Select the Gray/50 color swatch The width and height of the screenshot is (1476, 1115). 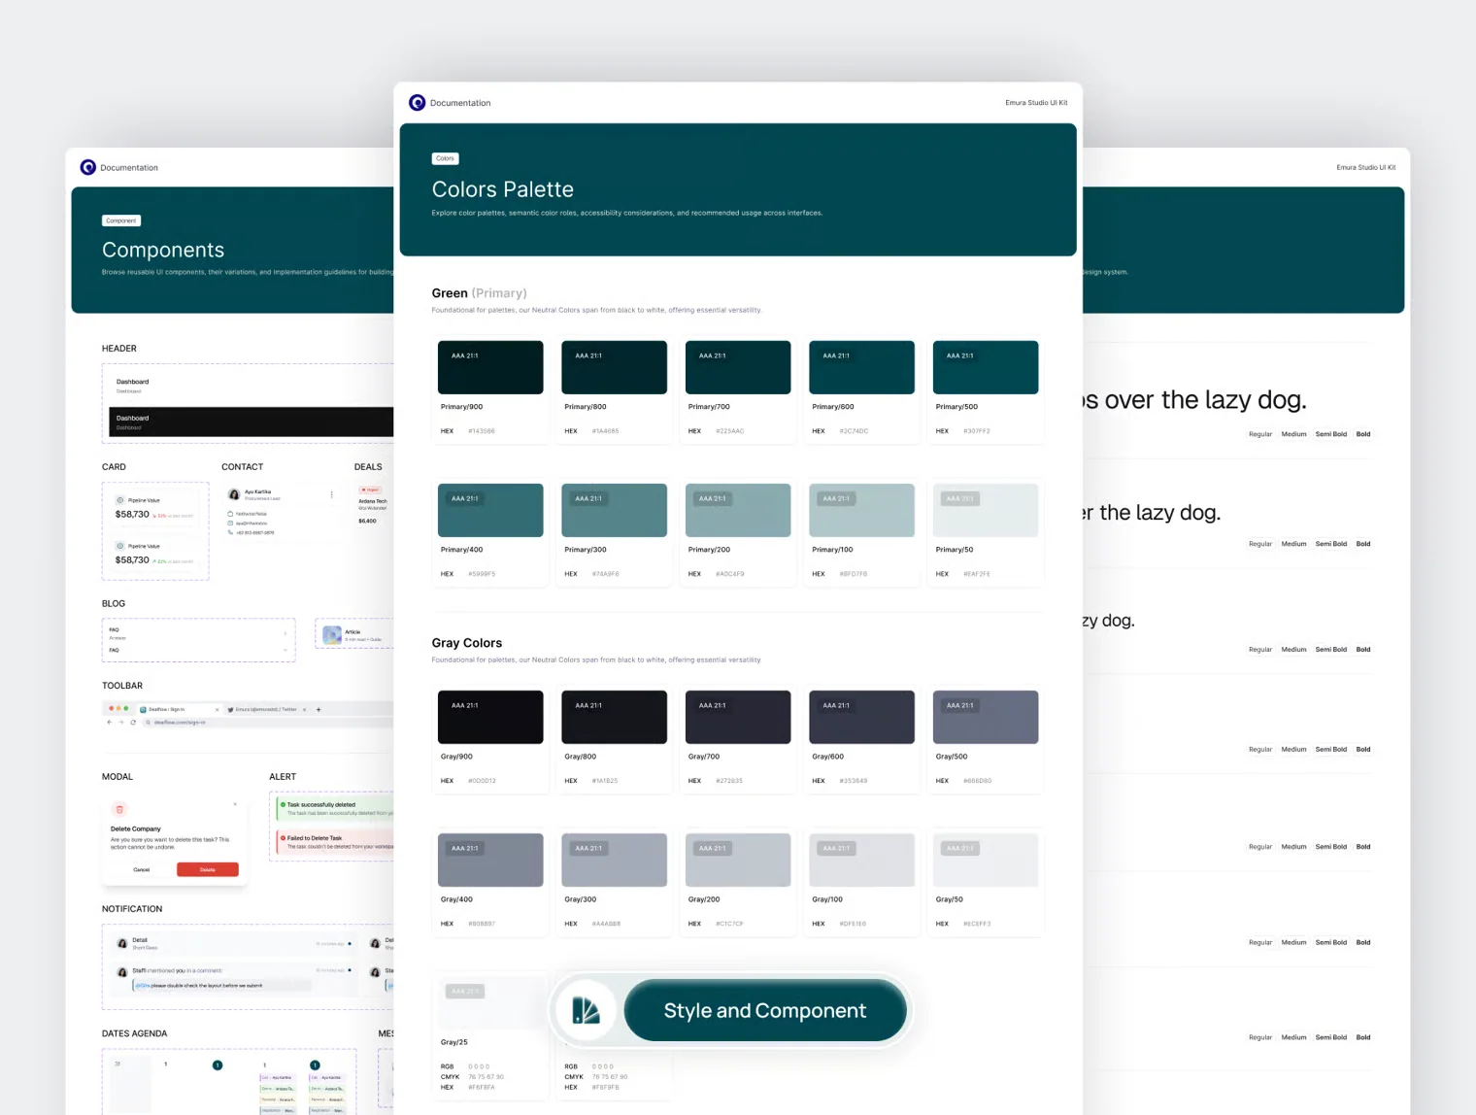986,860
